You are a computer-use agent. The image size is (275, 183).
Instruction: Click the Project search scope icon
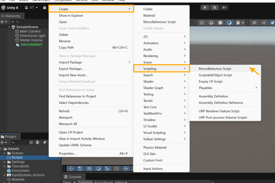point(31,143)
